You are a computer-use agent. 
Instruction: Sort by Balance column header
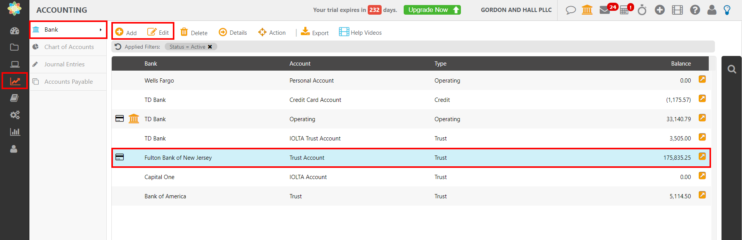tap(681, 64)
